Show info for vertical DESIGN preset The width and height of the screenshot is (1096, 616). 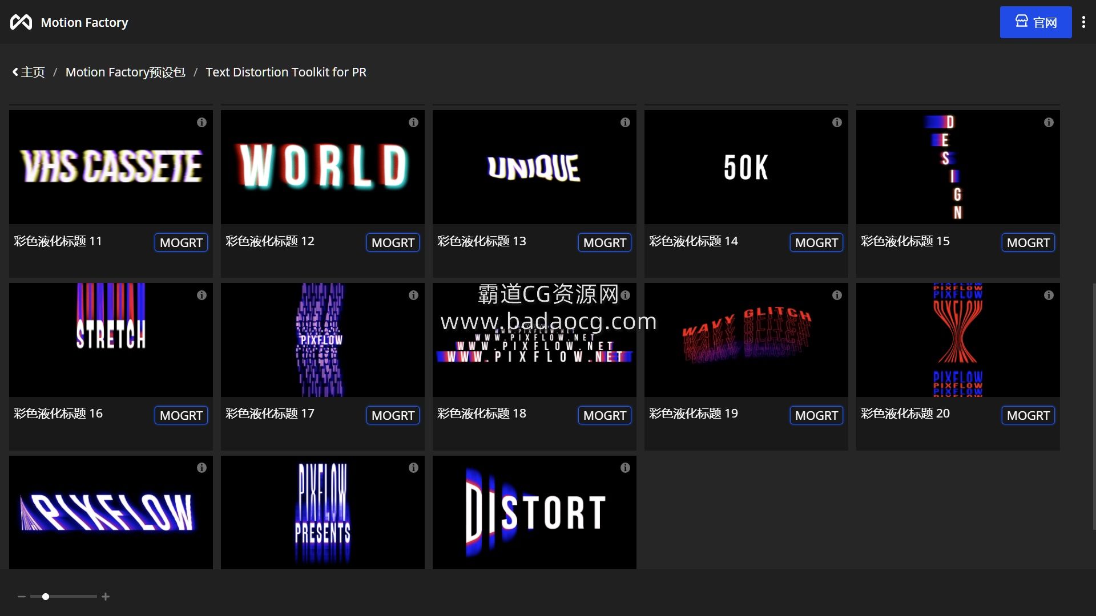[x=1049, y=122]
